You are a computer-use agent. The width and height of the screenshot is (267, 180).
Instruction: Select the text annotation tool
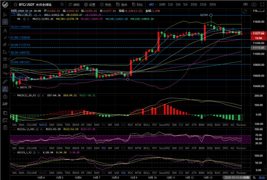click(5, 31)
